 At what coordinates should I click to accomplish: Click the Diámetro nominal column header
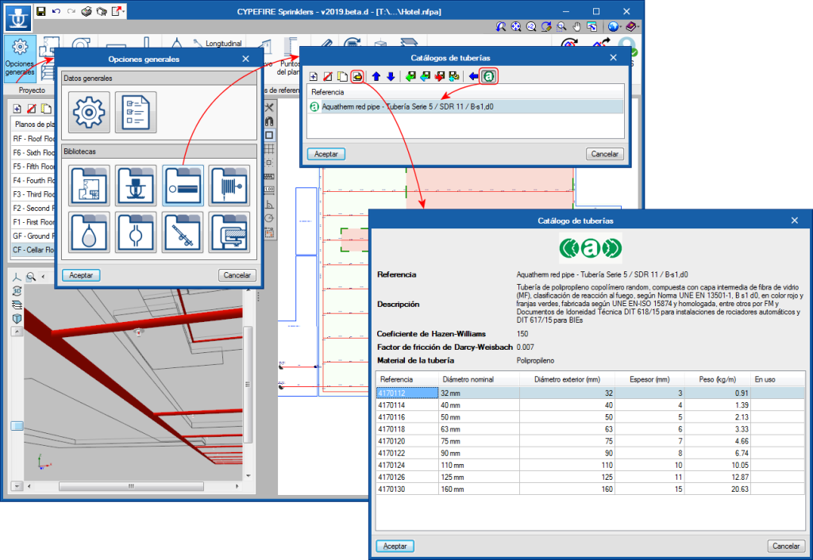point(479,379)
